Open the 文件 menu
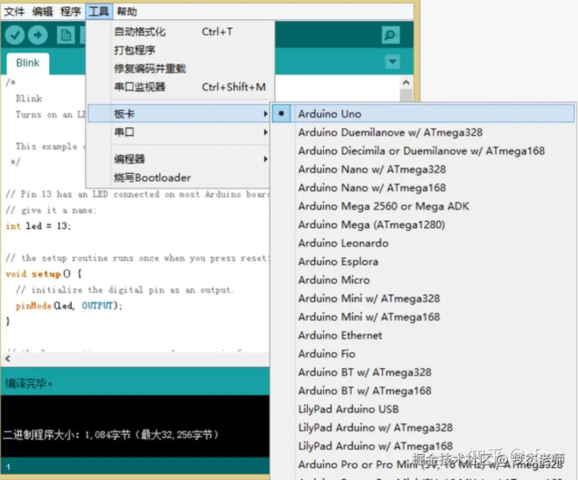578x480 pixels. [x=14, y=11]
